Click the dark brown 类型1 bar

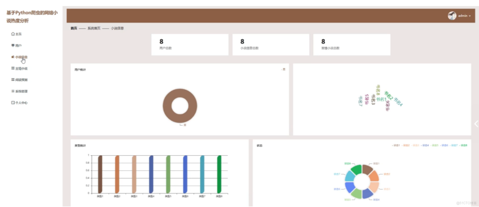[x=100, y=174]
